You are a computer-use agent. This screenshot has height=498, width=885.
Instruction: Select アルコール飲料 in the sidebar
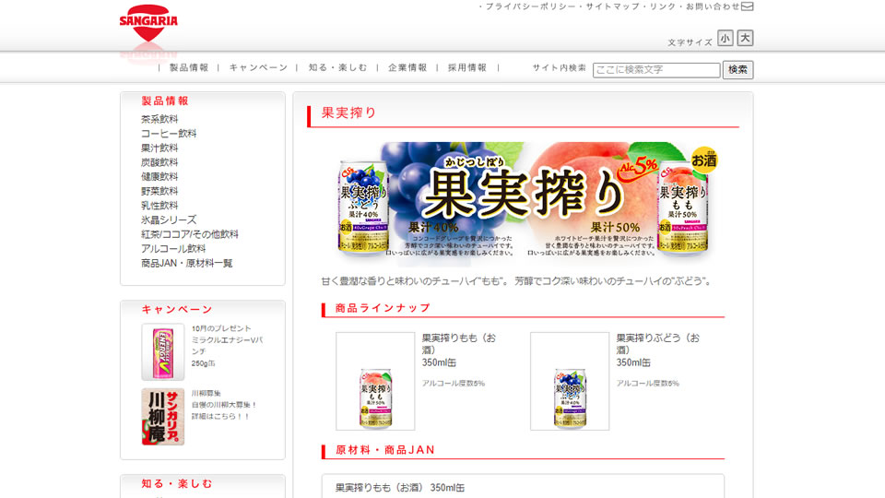click(172, 248)
